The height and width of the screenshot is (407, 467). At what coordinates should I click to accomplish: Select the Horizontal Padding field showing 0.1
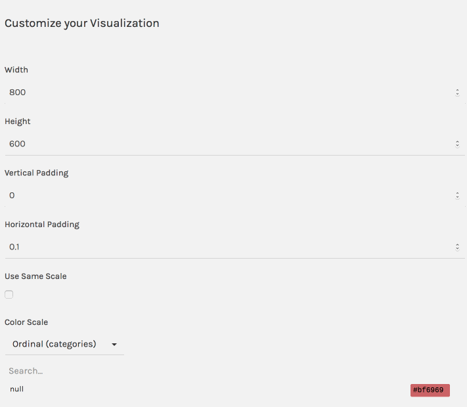coord(234,247)
